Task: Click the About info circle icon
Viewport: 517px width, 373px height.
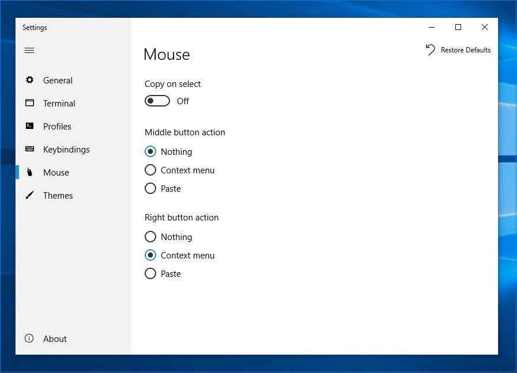Action: [30, 338]
